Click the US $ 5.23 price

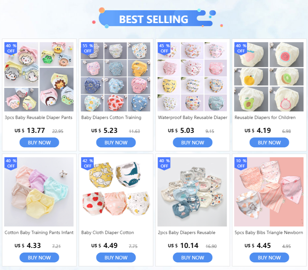(x=104, y=131)
